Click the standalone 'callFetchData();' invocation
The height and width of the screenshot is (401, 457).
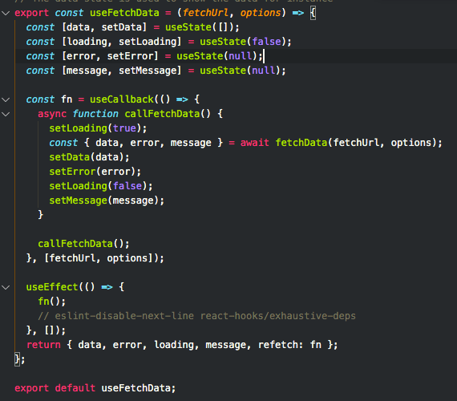pyautogui.click(x=83, y=244)
